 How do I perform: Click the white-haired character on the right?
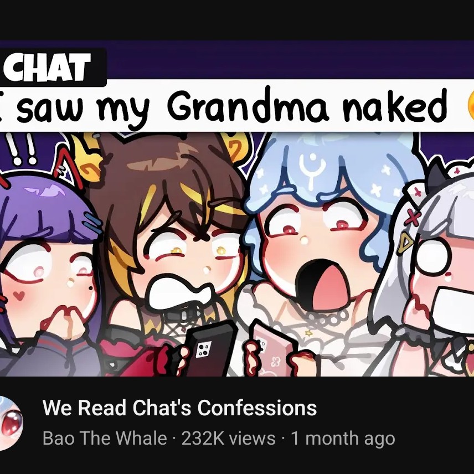click(x=429, y=272)
